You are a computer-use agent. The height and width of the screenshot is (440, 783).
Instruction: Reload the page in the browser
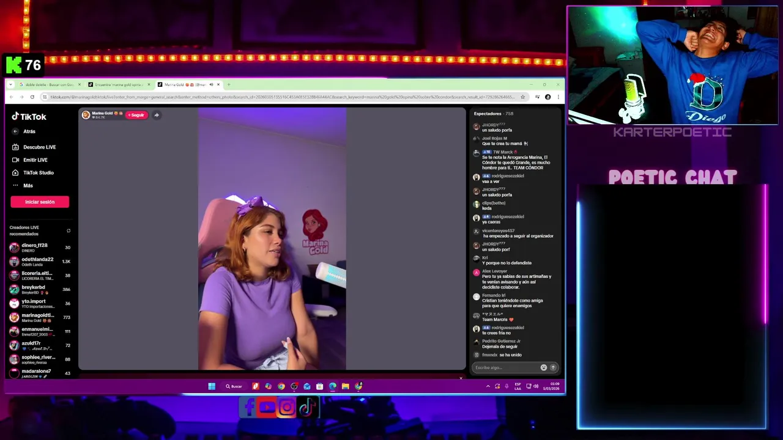[32, 97]
